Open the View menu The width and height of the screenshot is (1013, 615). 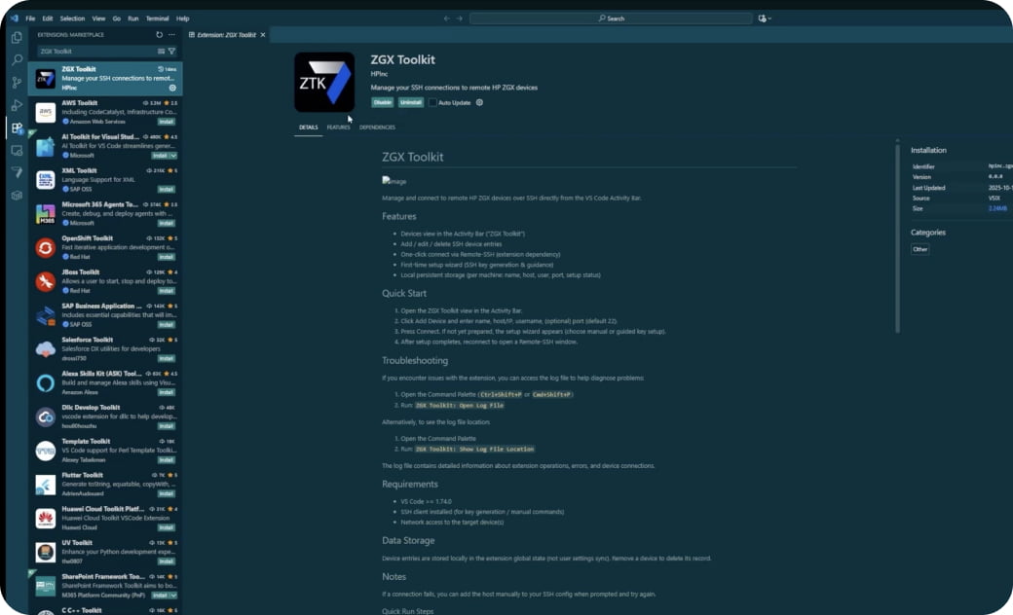click(98, 18)
